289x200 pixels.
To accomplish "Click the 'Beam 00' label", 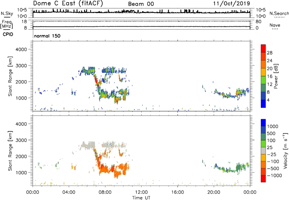I will [141, 4].
